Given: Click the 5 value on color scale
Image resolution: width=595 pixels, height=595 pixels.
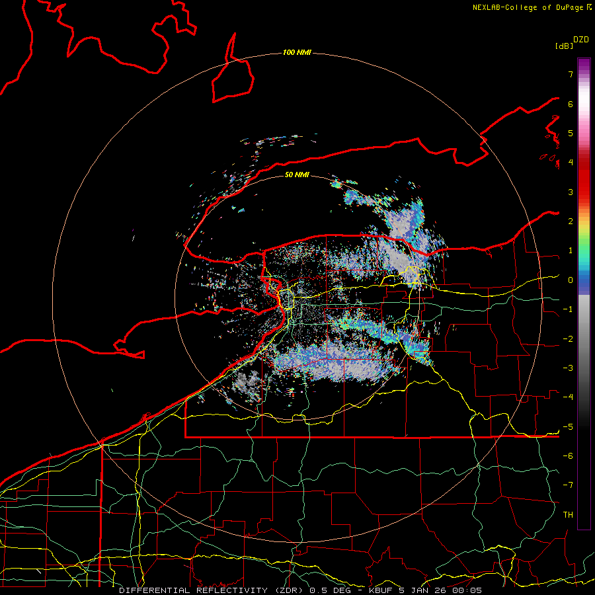Looking at the screenshot, I should (571, 133).
